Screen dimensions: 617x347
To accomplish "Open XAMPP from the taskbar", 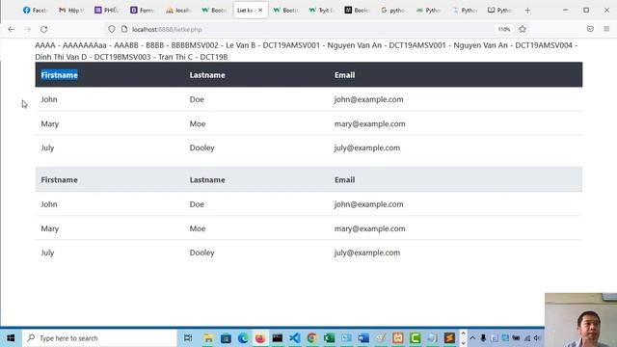I will 398,338.
